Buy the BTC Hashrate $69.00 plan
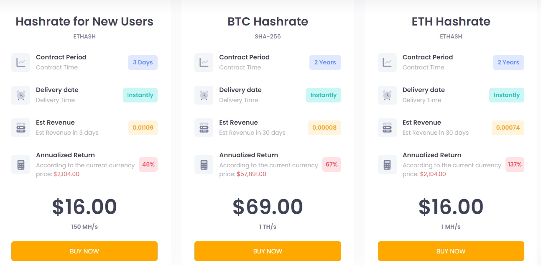Image resolution: width=541 pixels, height=266 pixels. tap(268, 251)
